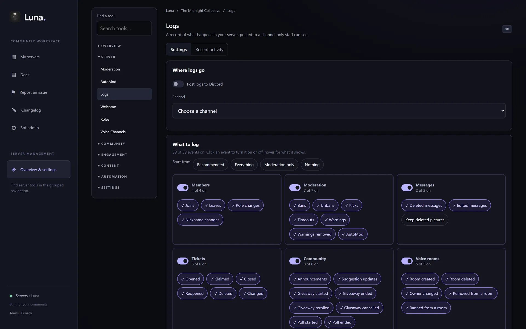This screenshot has height=329, width=526.
Task: Expand the AUTOMATION tool group
Action: [112, 177]
